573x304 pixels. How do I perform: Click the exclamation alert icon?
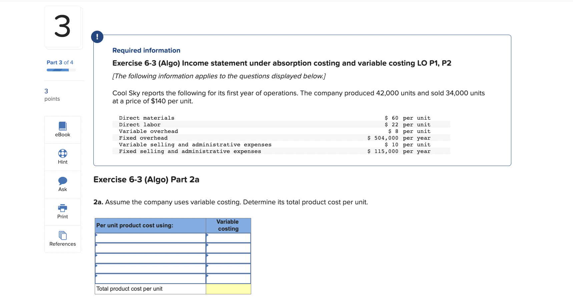click(97, 37)
